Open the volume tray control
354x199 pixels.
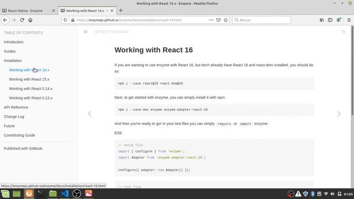(332, 194)
